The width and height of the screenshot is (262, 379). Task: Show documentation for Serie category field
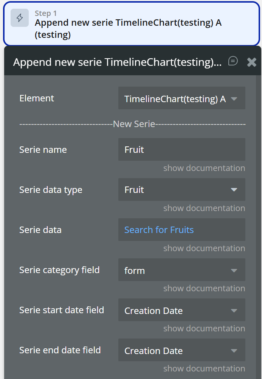(204, 288)
